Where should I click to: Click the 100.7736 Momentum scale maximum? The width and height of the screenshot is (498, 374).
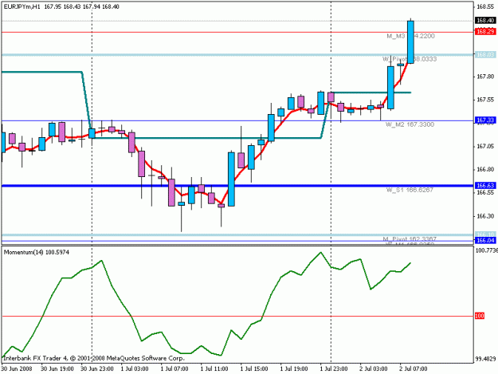point(486,250)
